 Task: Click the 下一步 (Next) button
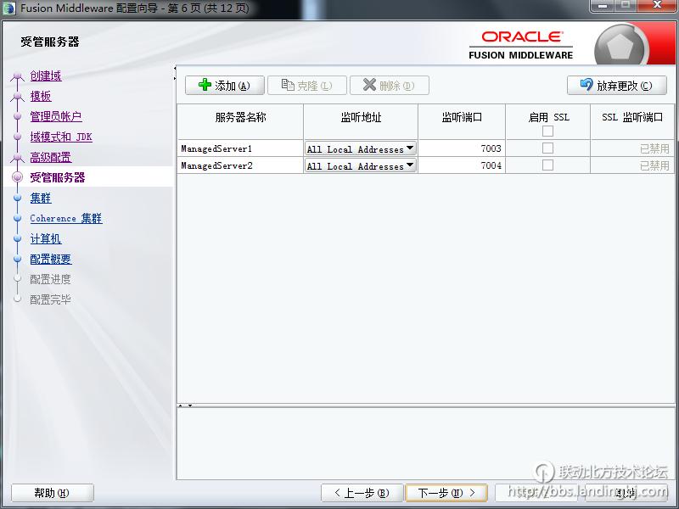click(446, 493)
